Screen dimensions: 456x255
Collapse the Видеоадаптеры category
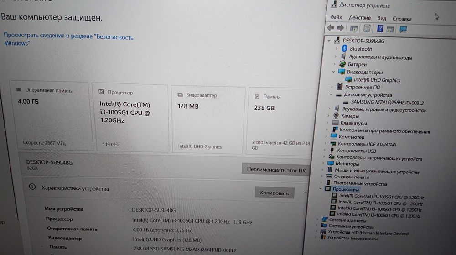[x=334, y=72]
